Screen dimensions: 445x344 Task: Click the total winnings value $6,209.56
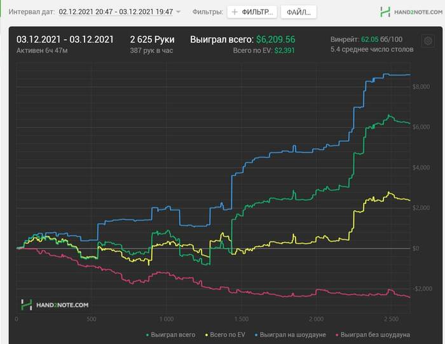(x=275, y=39)
